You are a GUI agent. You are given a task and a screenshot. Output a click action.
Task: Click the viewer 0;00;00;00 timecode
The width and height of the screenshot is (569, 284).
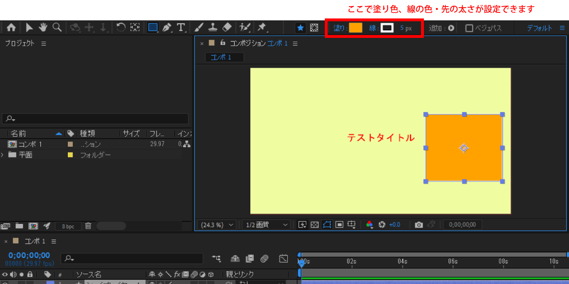pyautogui.click(x=462, y=225)
